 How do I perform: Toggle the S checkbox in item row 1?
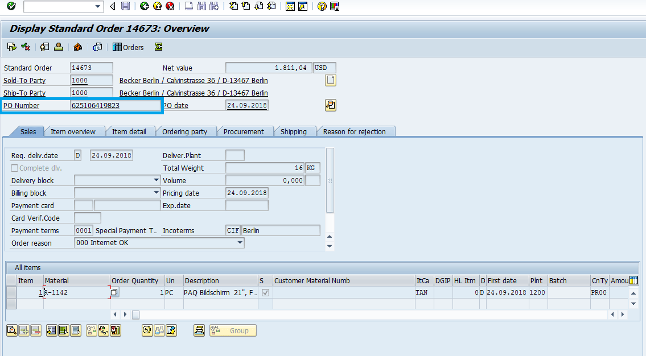point(266,293)
